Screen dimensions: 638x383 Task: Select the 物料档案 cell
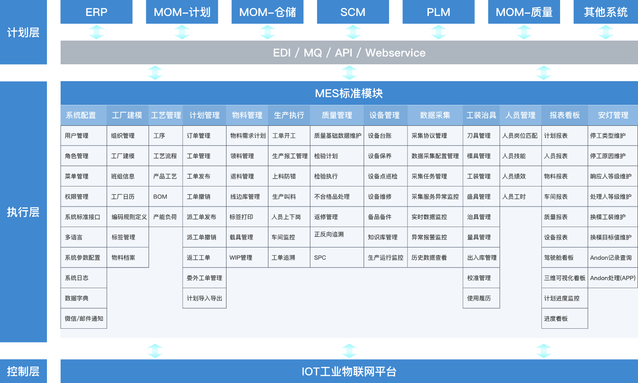(128, 258)
